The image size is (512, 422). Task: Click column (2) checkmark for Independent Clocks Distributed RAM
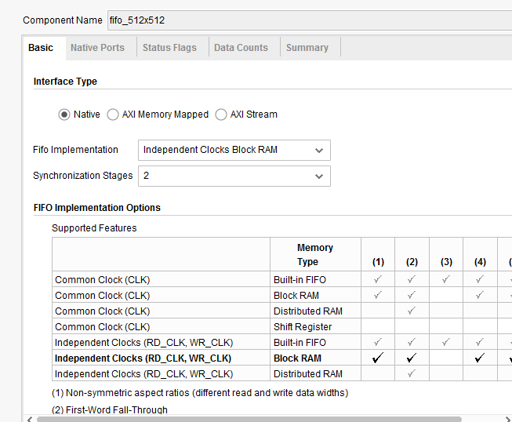412,374
